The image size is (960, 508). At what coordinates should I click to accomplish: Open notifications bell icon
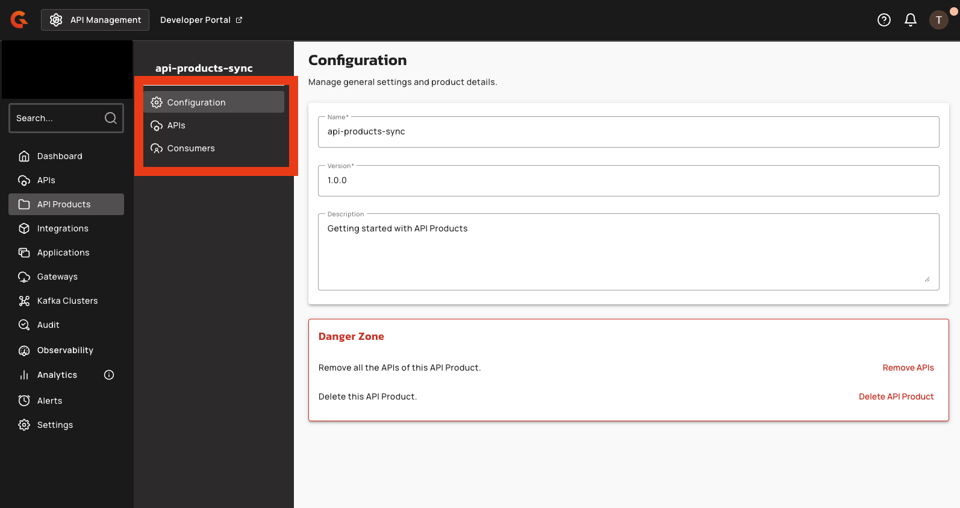coord(910,20)
